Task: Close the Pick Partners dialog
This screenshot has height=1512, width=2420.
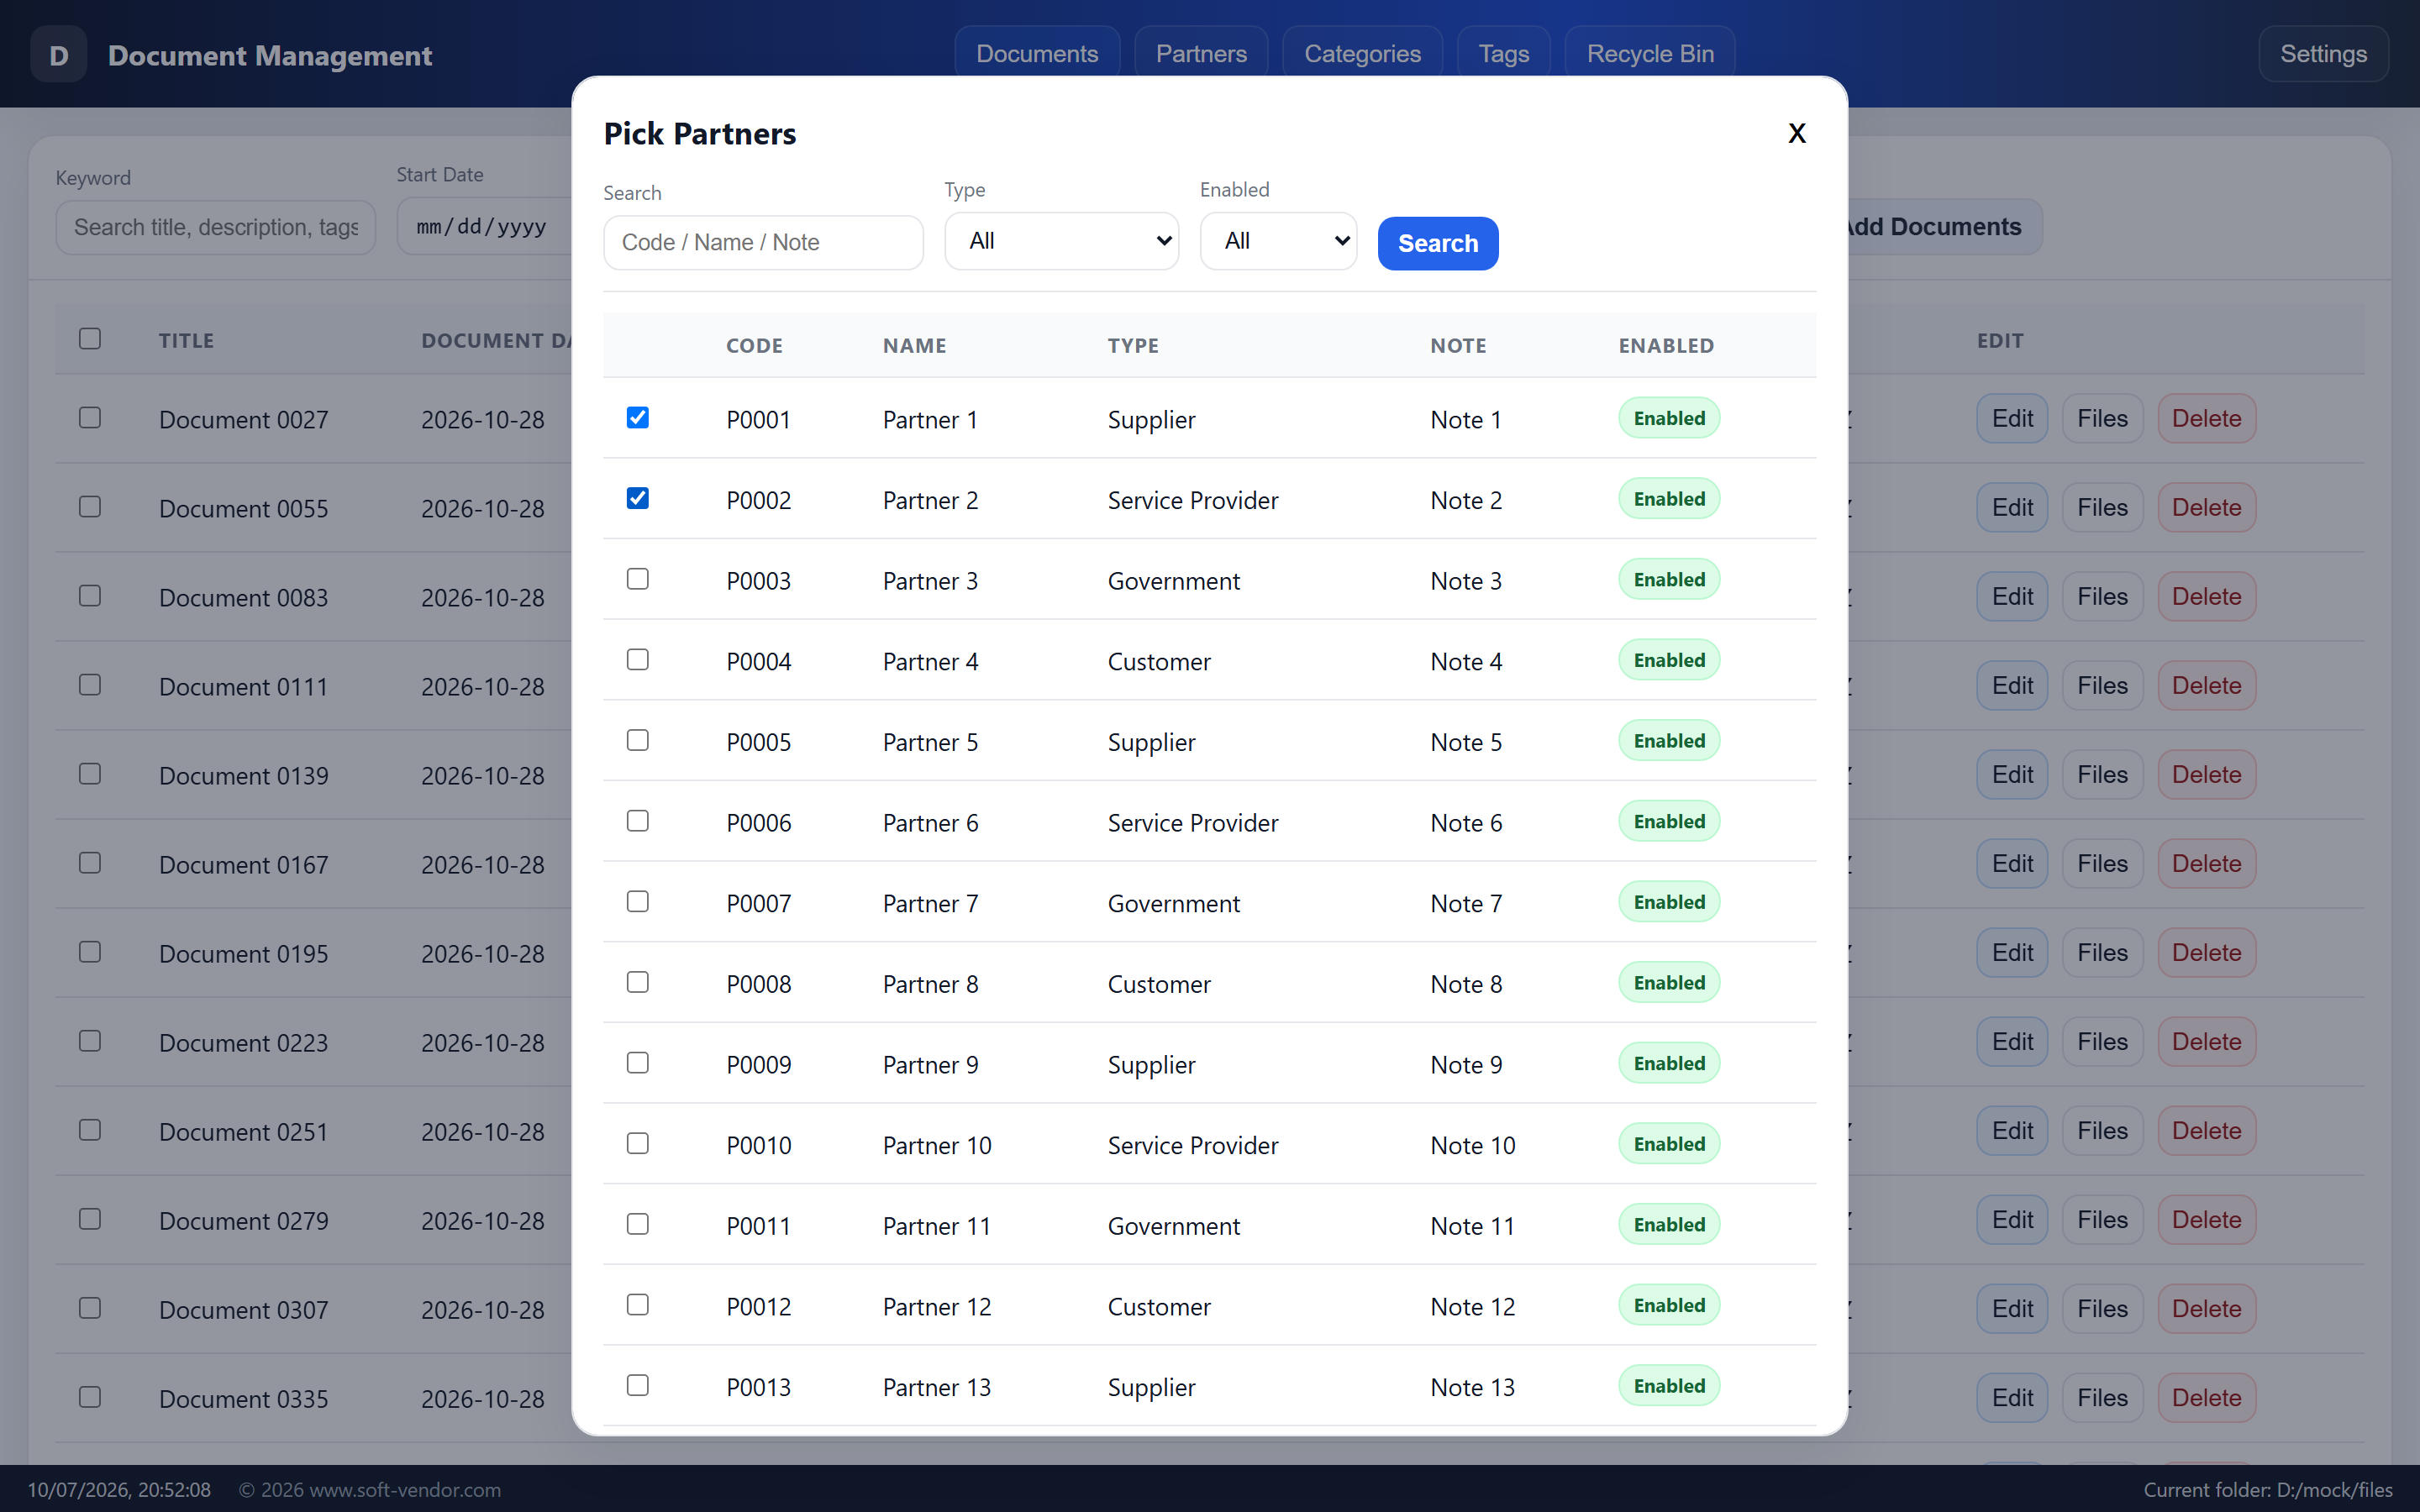Action: tap(1797, 133)
